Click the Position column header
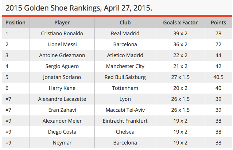 click(15, 23)
